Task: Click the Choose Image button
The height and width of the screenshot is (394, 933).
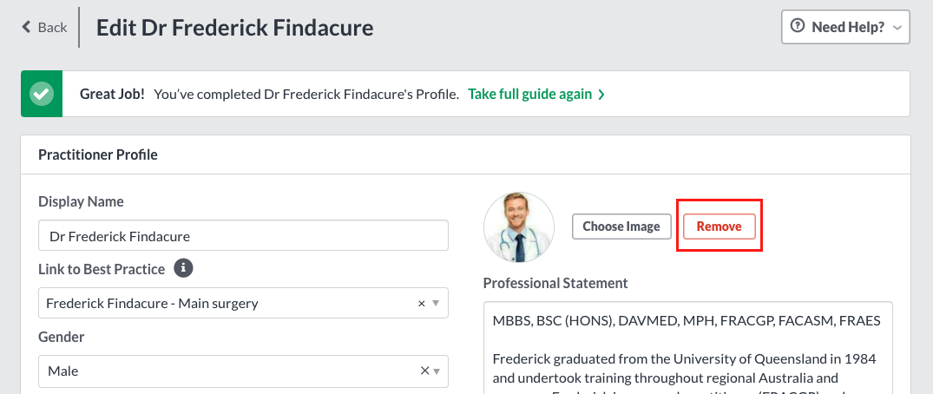Action: coord(621,227)
